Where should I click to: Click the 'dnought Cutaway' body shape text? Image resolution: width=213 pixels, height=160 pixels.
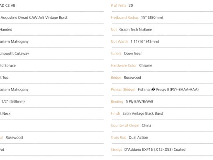14,54
